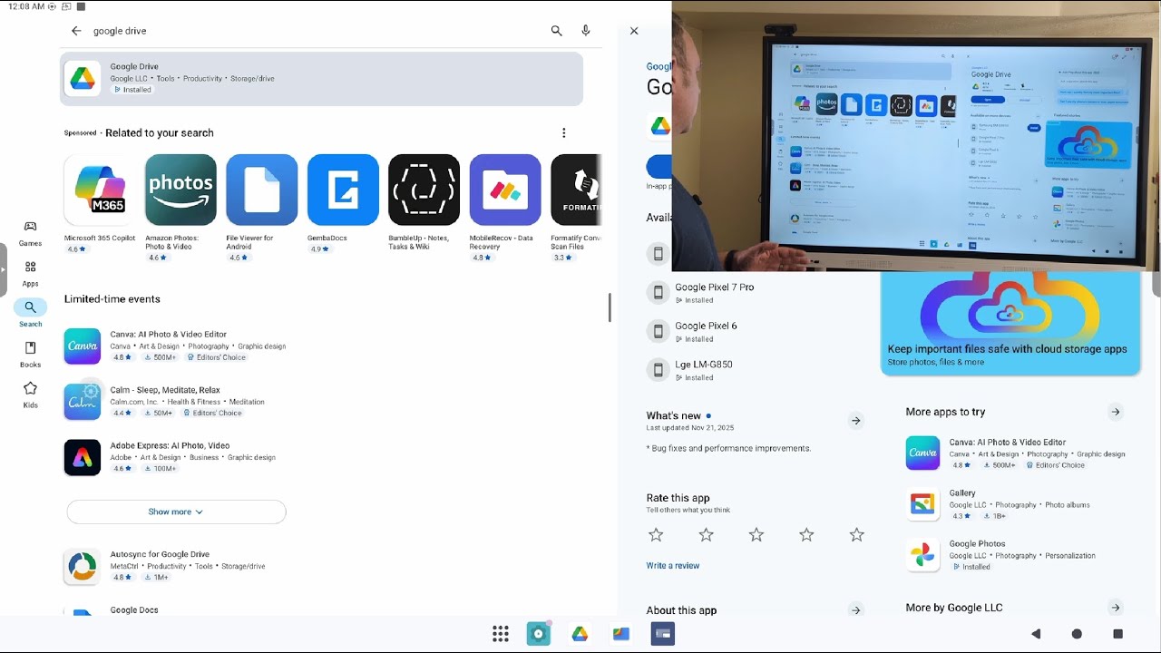Close the Google Drive details panel

pos(634,31)
